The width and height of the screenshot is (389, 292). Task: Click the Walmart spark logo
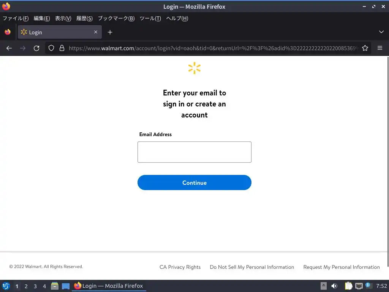(194, 68)
